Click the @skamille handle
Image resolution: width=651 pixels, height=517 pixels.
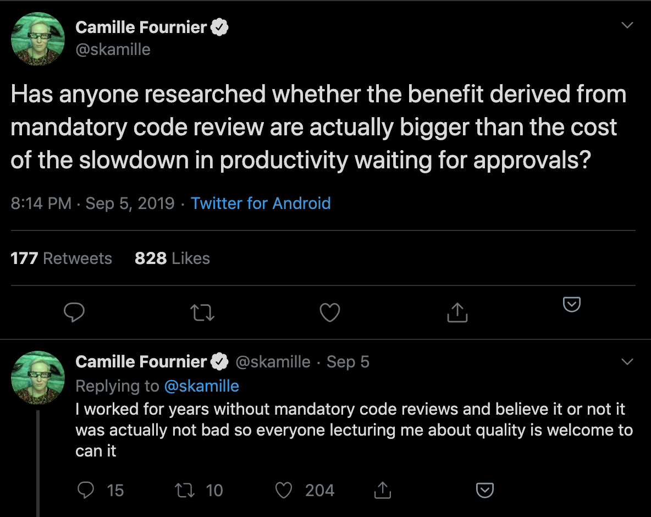113,49
